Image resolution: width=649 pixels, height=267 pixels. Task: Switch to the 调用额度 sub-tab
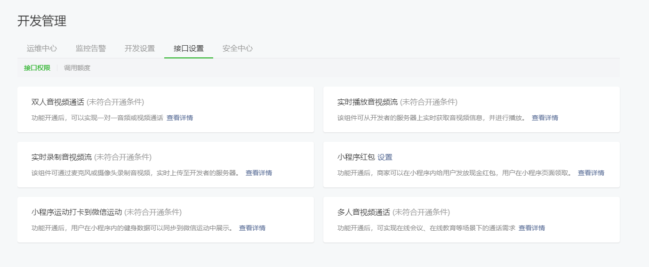coord(77,68)
